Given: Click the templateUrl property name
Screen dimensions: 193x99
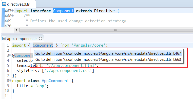Looking at the screenshot, I should point(29,65).
